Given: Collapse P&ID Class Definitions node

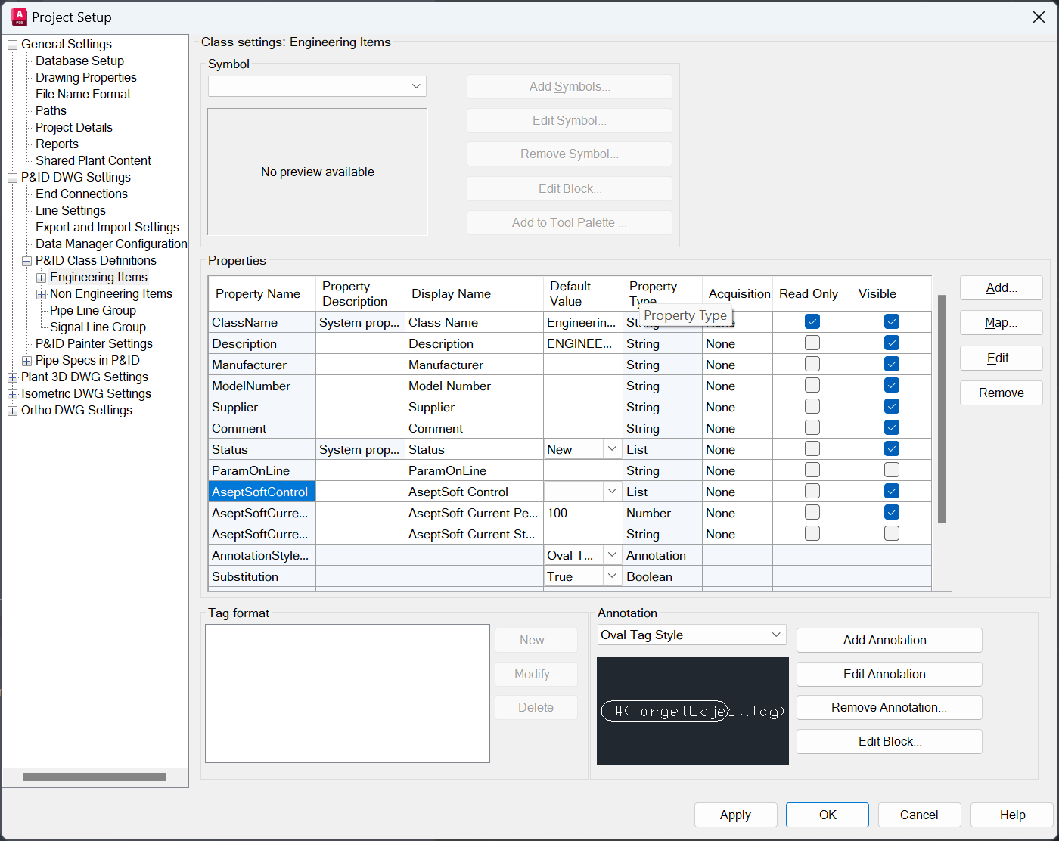Looking at the screenshot, I should 26,261.
